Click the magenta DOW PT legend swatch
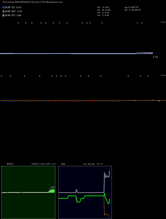This screenshot has width=166, height=219. (x=3, y=16)
